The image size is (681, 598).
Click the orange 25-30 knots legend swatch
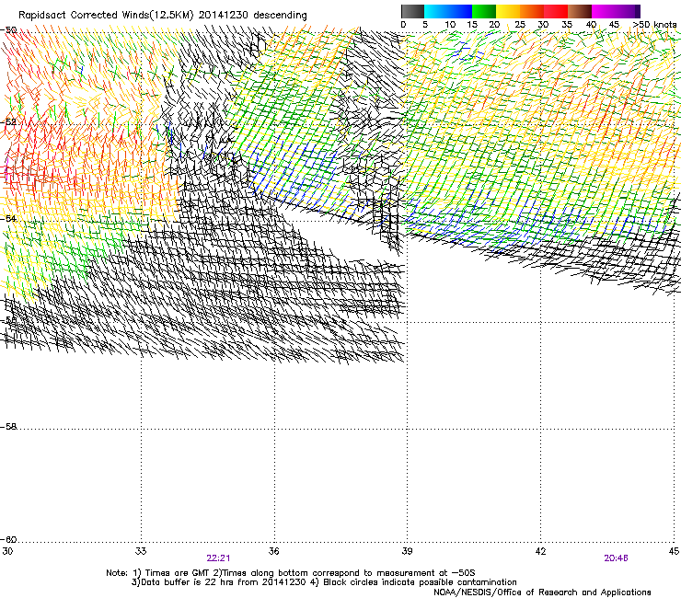click(x=532, y=11)
